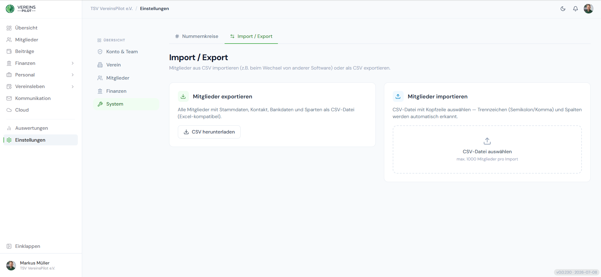Screen dimensions: 601x277
Task: Open Finanzen settings in the settings list
Action: click(x=126, y=91)
